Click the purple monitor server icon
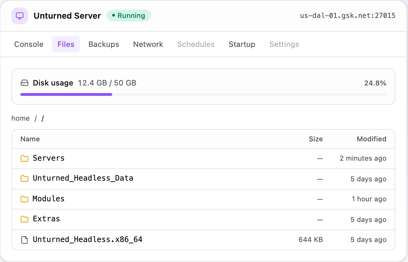The width and height of the screenshot is (408, 262). tap(20, 16)
